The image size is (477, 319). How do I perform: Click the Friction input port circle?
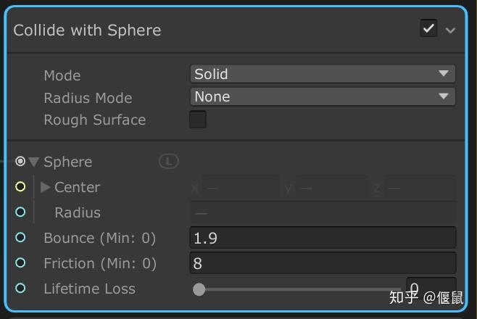pyautogui.click(x=20, y=263)
